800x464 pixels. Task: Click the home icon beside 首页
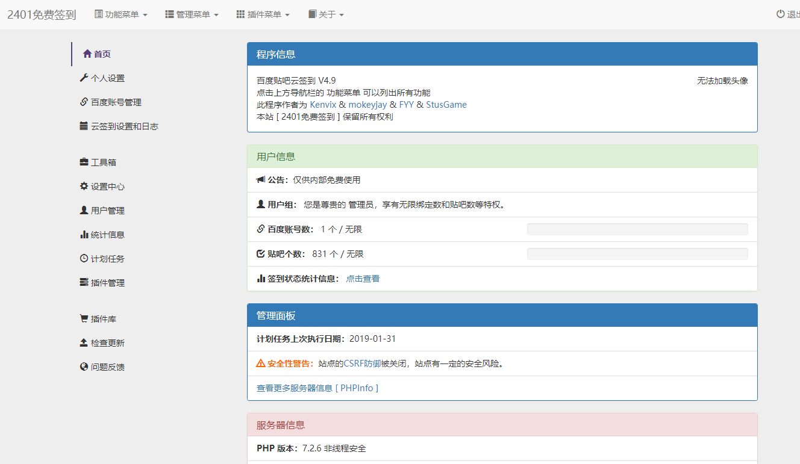coord(87,54)
